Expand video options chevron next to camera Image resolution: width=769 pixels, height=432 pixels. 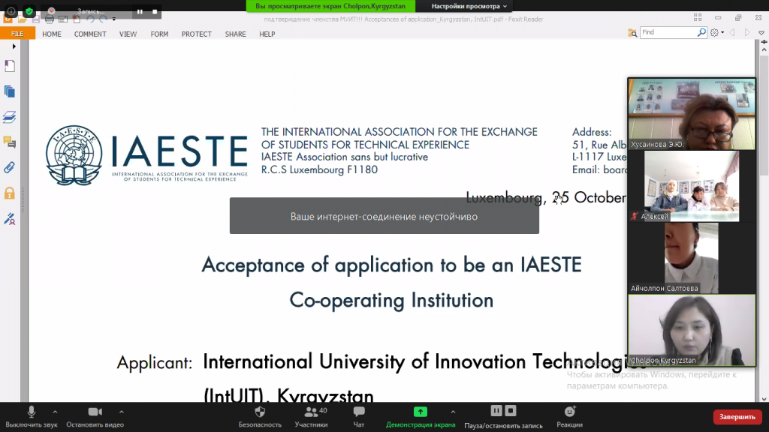point(122,412)
